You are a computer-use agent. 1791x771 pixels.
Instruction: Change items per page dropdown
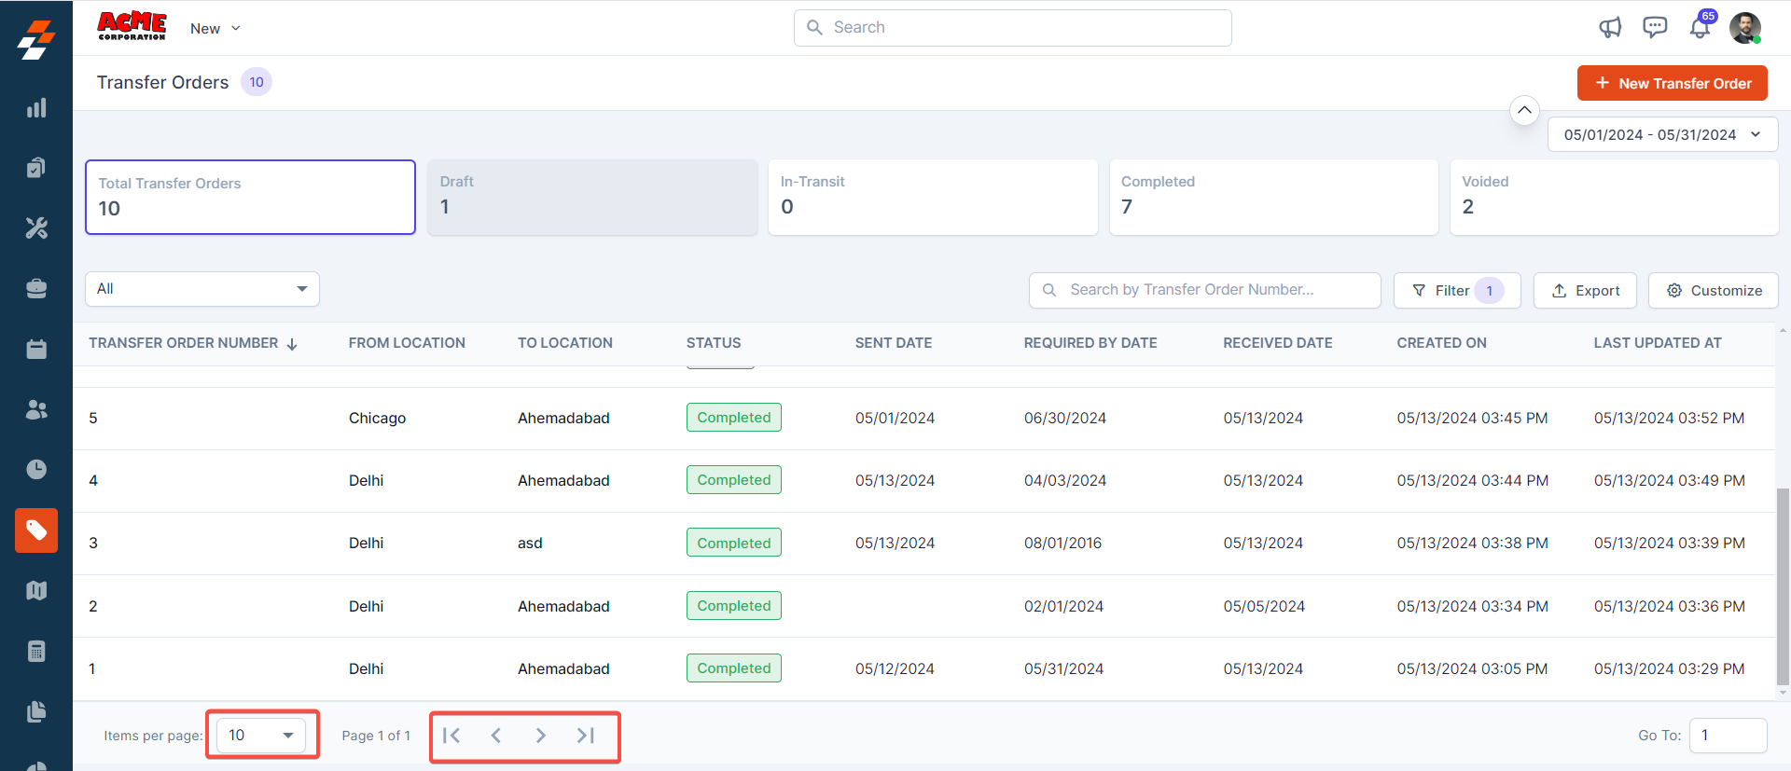(261, 736)
